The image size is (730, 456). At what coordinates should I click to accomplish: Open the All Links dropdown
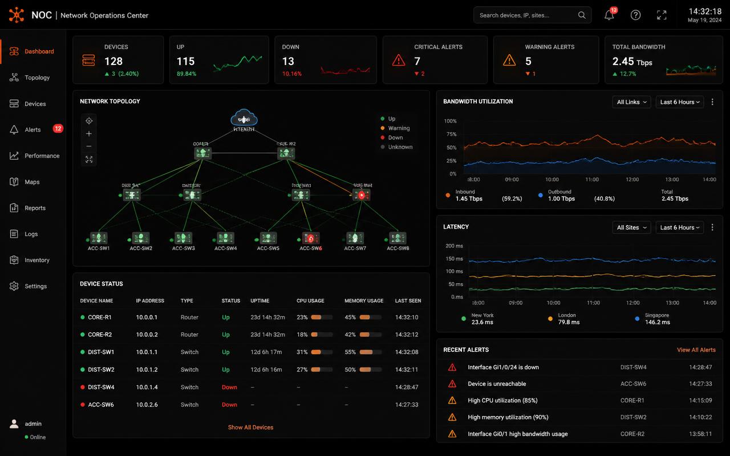(x=632, y=102)
